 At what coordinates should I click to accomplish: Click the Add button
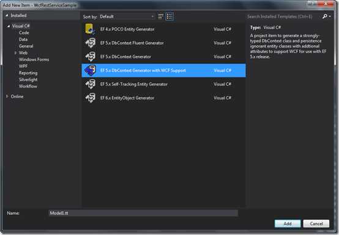coord(288,223)
